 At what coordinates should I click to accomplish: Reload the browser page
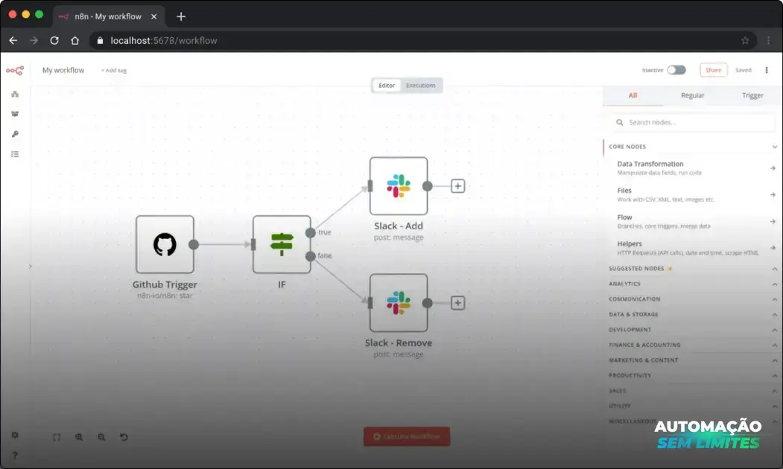click(54, 40)
